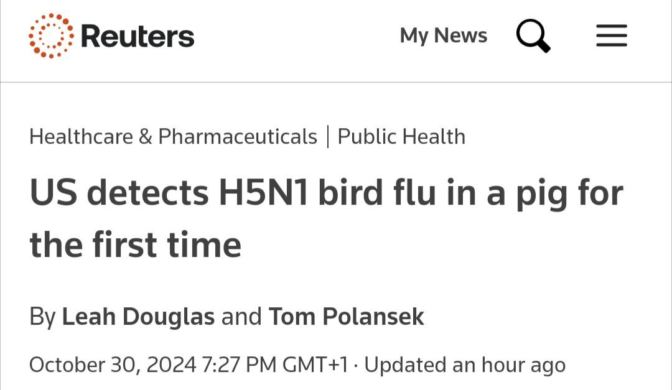Image resolution: width=672 pixels, height=390 pixels.
Task: Click the 7:27 PM publication time
Action: coord(239,365)
